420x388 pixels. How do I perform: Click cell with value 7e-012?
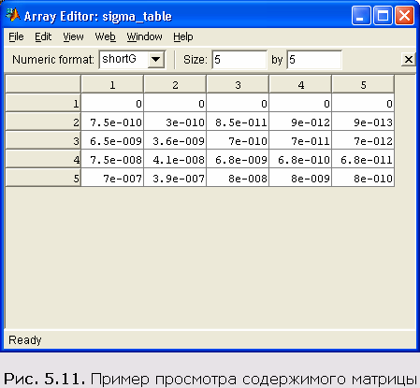(363, 140)
